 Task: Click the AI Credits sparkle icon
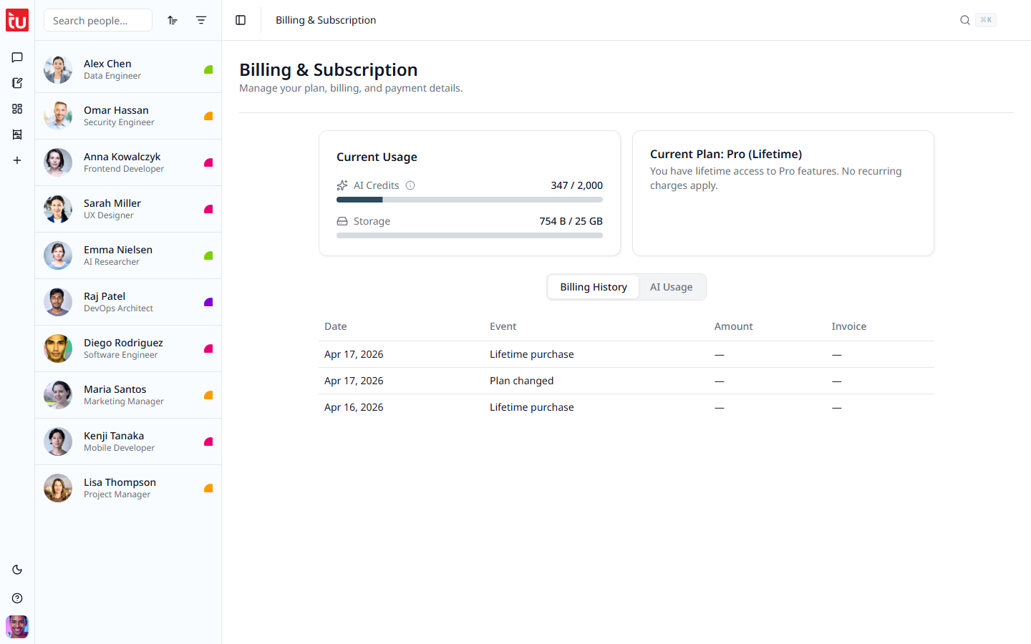point(342,185)
